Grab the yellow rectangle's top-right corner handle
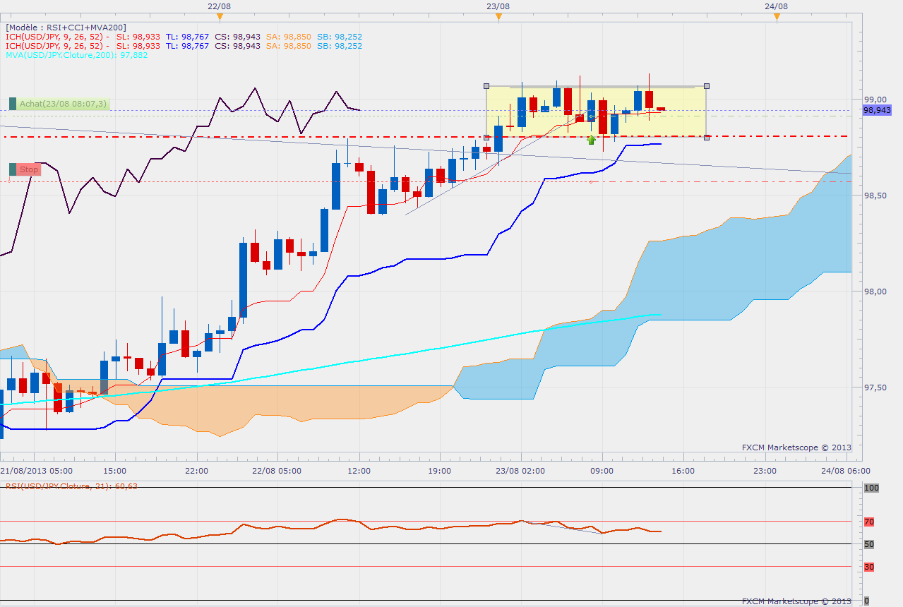Viewport: 903px width, 607px height. 707,86
